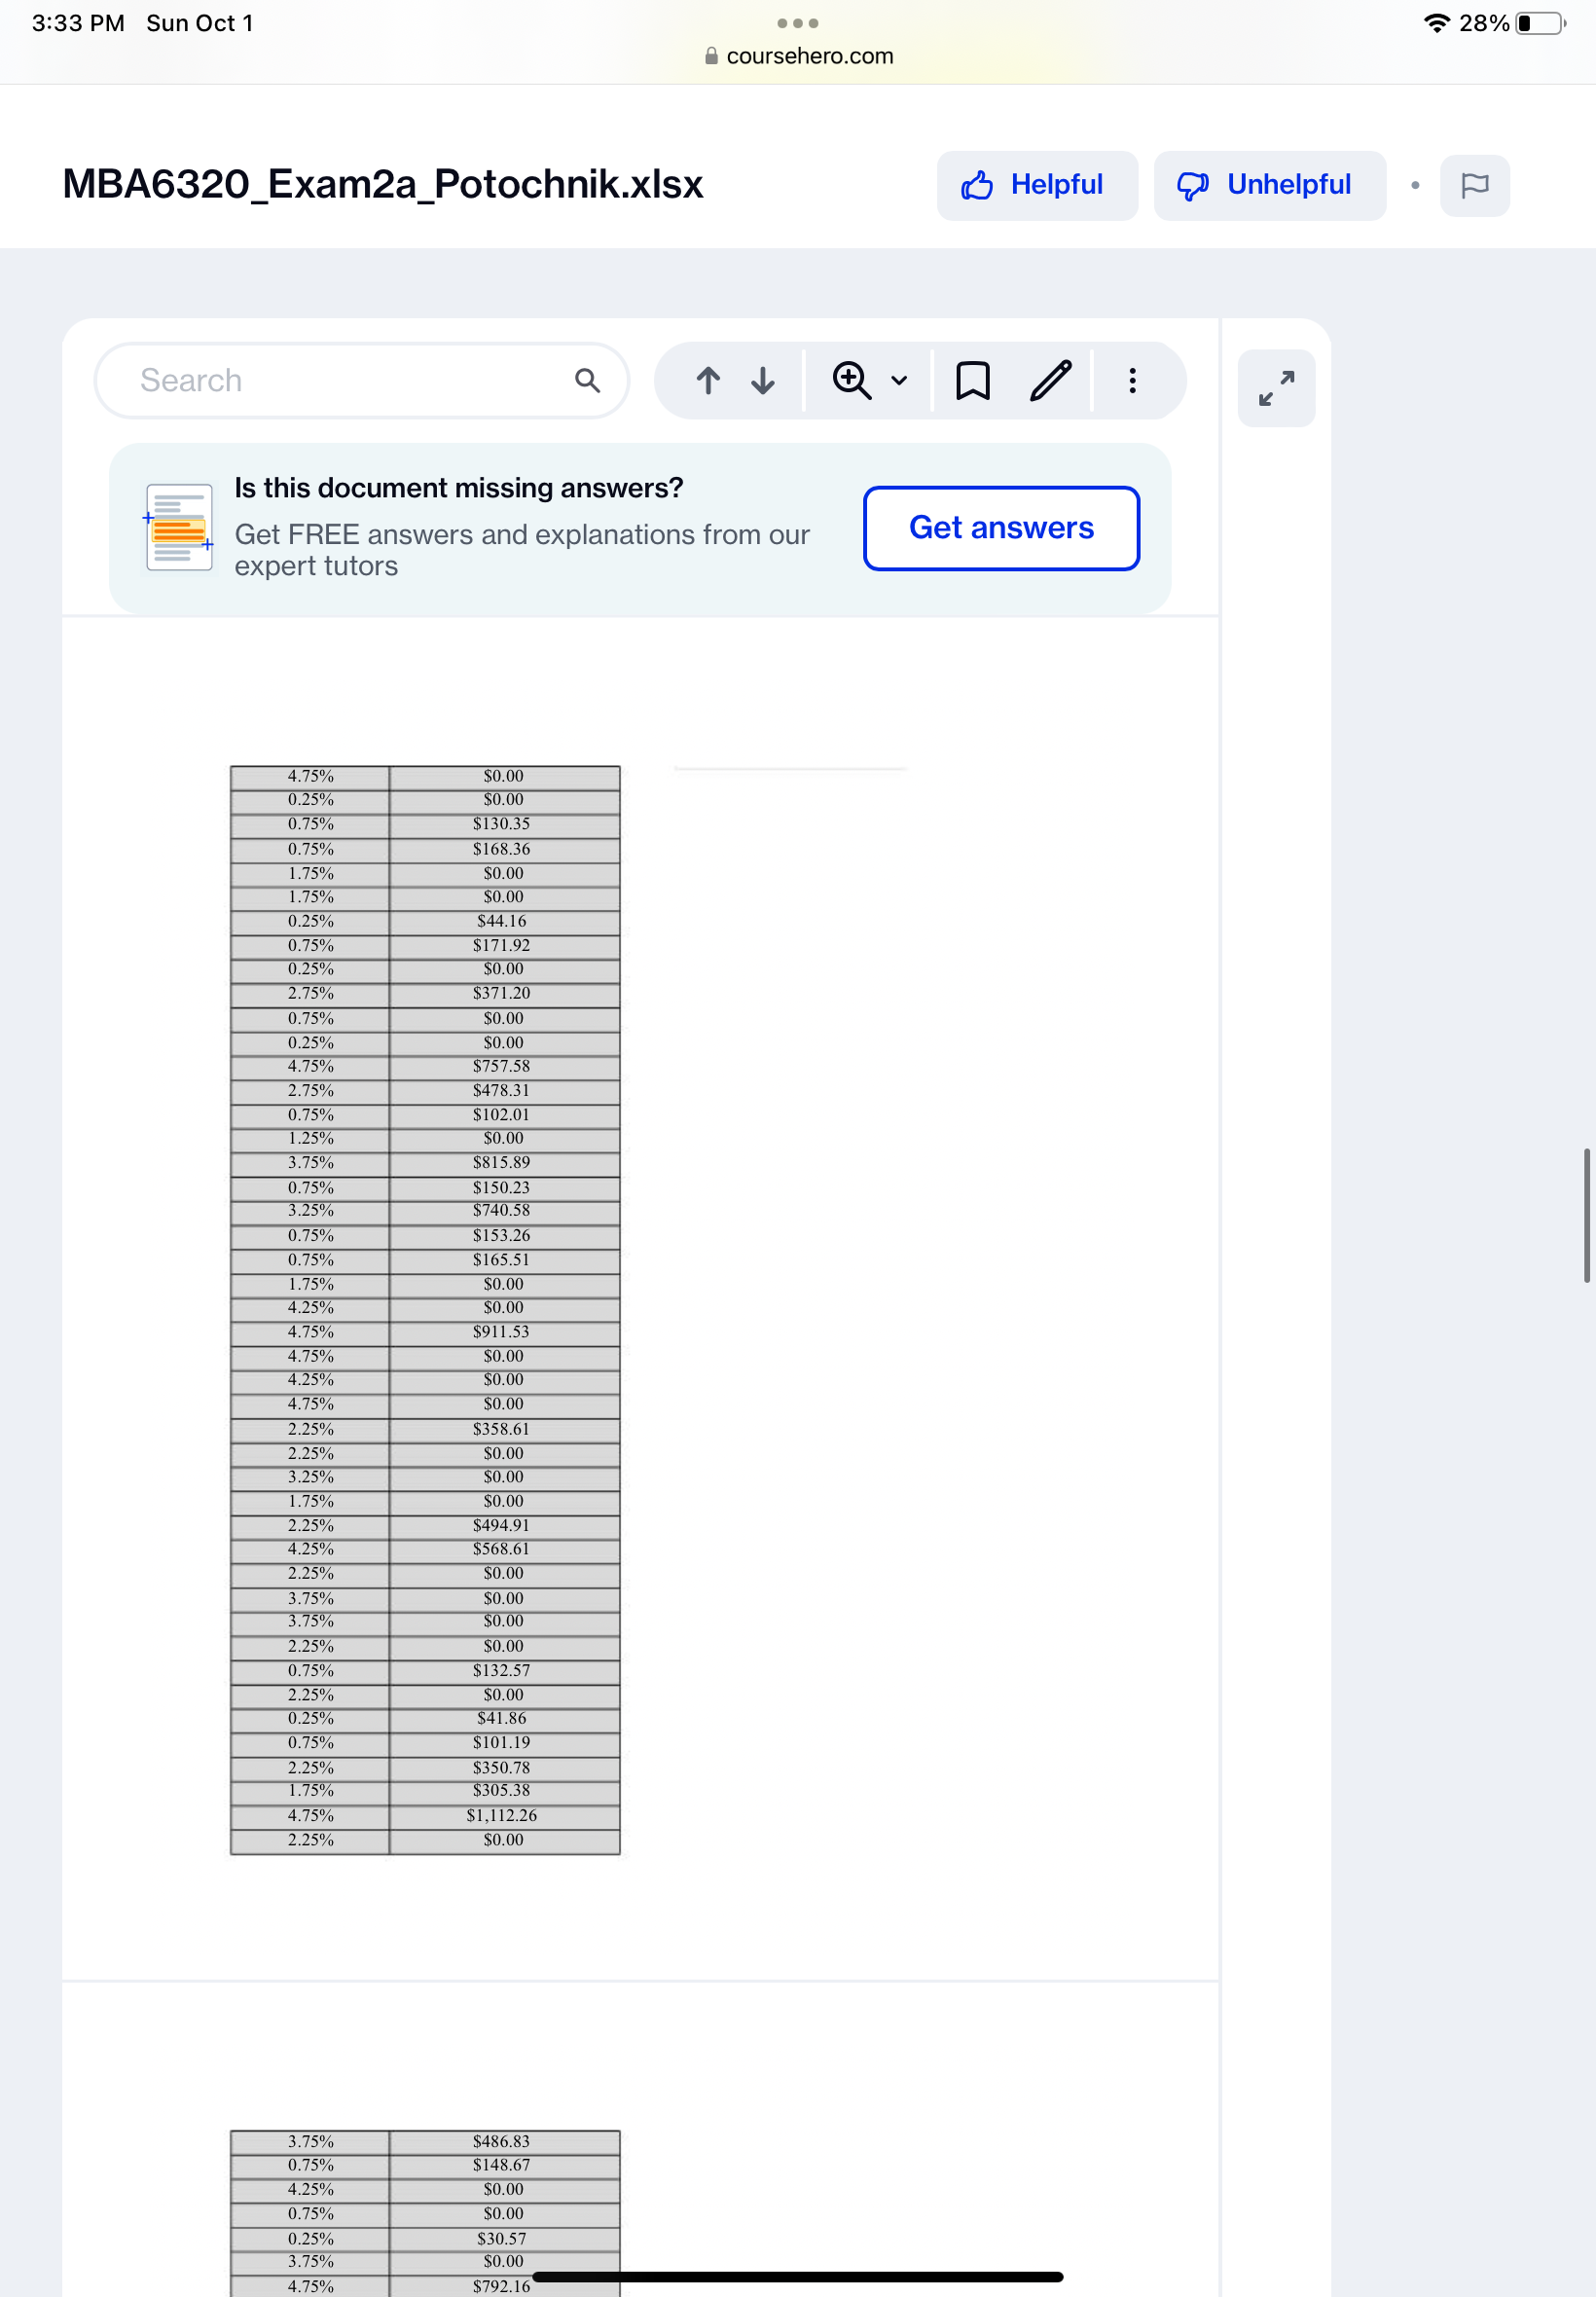Click the flag icon to report document
The width and height of the screenshot is (1596, 2297).
[x=1475, y=185]
